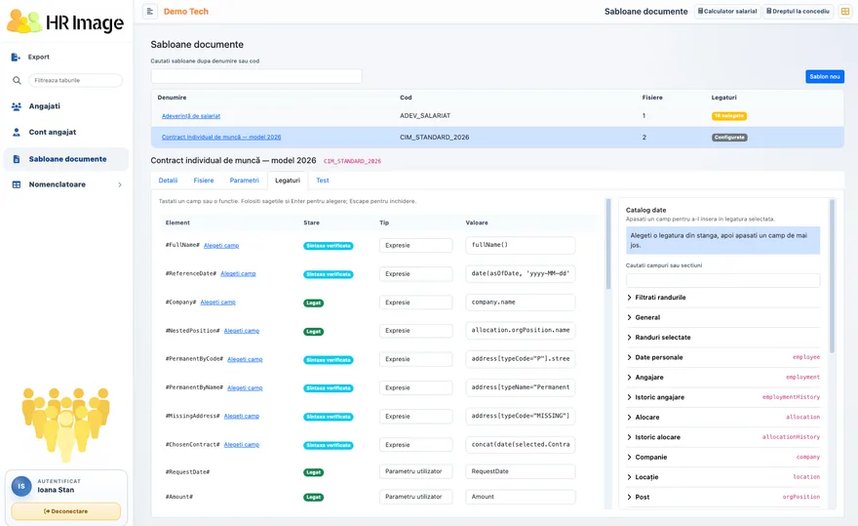Expand the General catalog section

722,318
